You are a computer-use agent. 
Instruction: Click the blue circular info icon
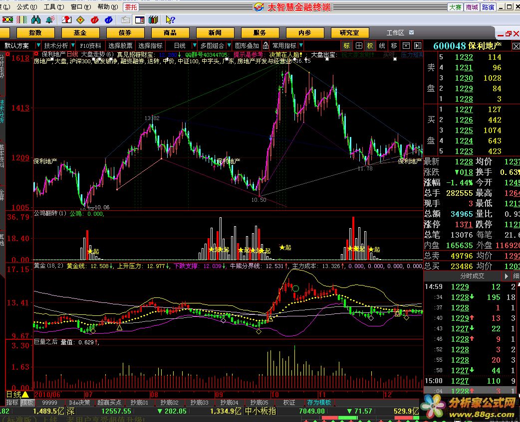pyautogui.click(x=108, y=20)
